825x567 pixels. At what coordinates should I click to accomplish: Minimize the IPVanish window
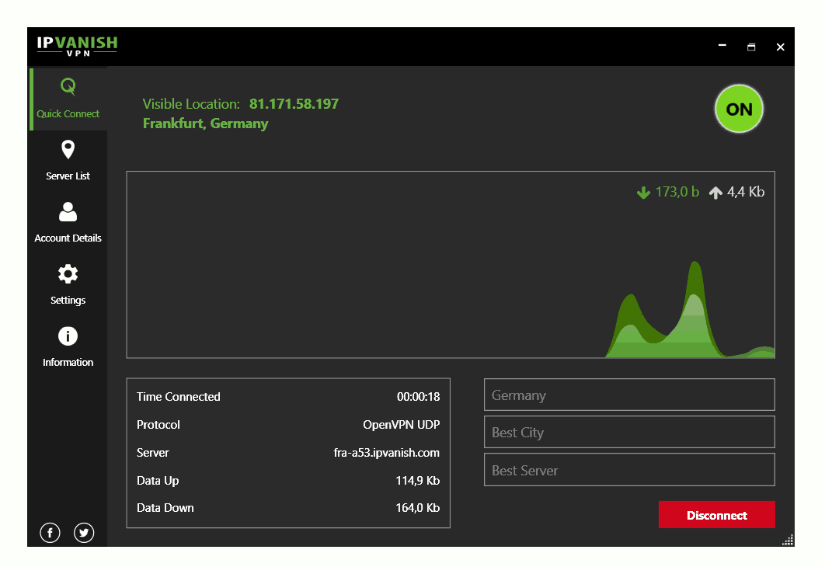tap(722, 46)
